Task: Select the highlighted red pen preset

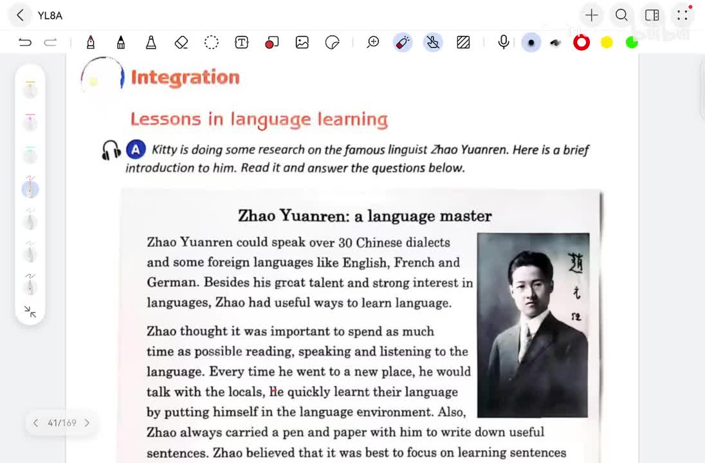Action: 30,187
